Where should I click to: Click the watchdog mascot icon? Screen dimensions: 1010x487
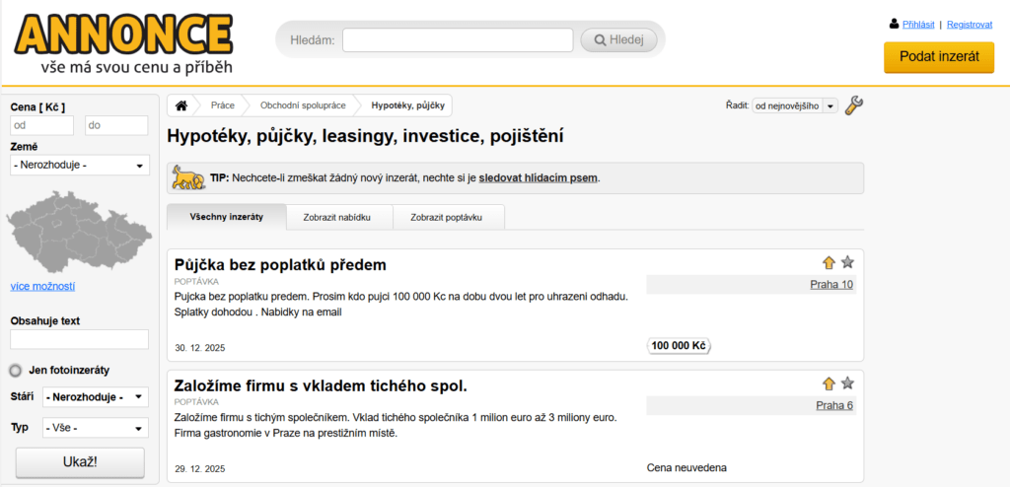pos(187,177)
